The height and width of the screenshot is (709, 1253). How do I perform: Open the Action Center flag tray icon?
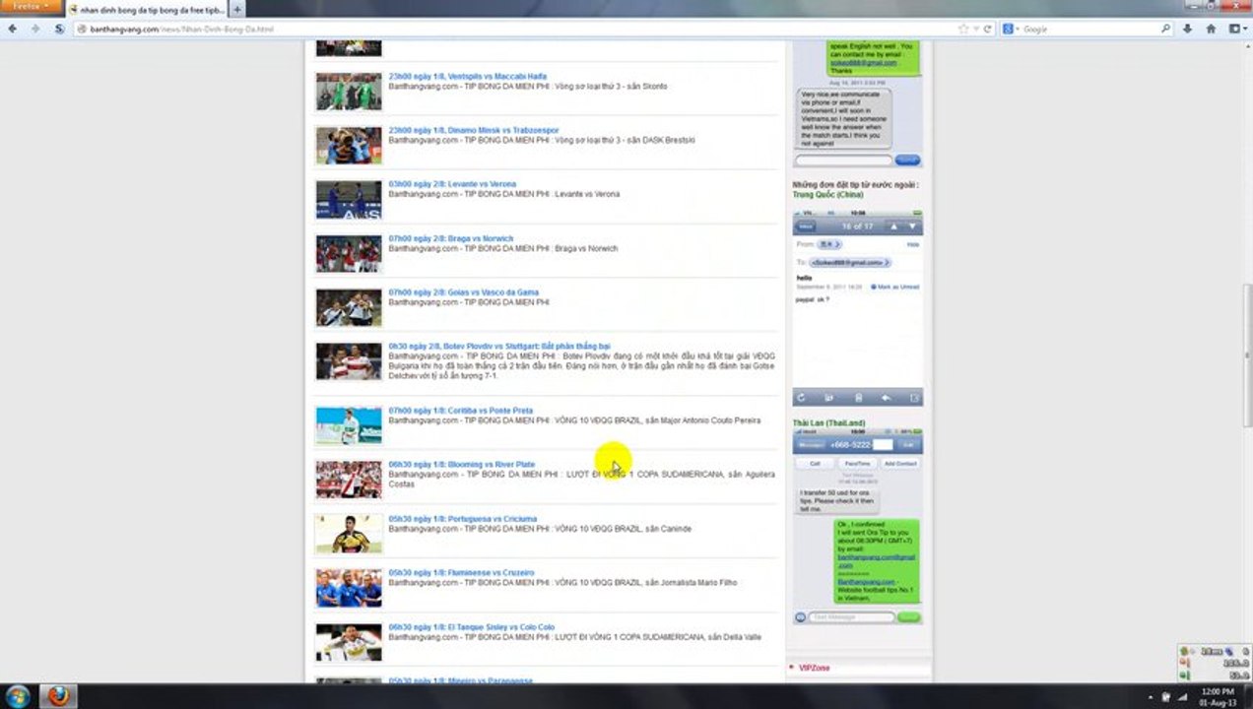pos(1165,697)
